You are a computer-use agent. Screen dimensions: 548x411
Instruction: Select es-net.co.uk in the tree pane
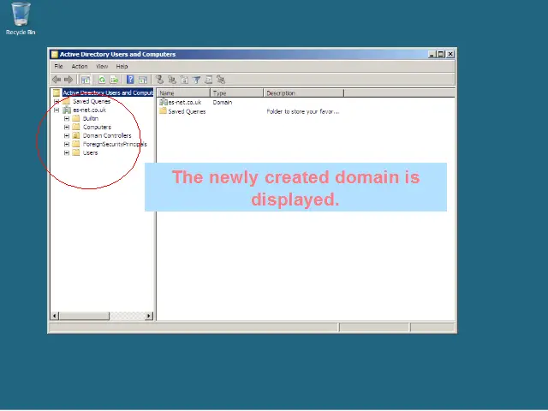tap(89, 110)
